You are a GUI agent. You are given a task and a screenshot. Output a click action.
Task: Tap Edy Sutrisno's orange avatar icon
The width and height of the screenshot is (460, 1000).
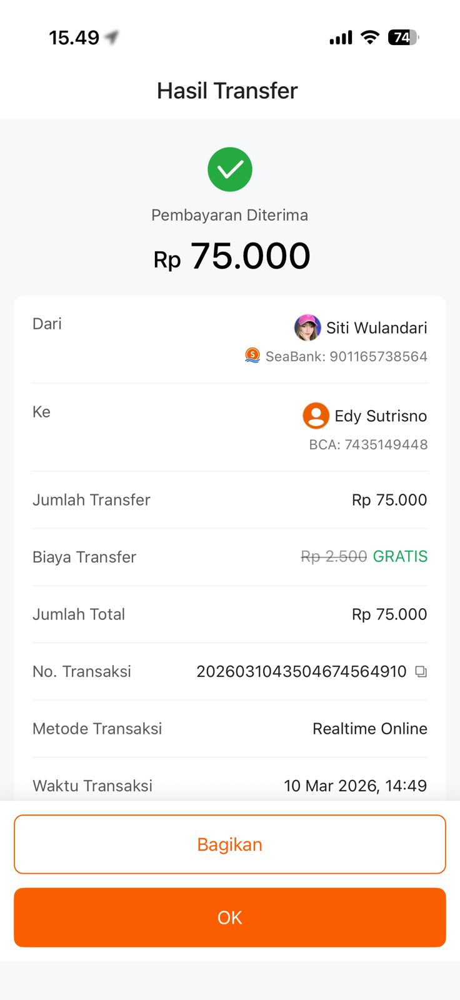316,416
